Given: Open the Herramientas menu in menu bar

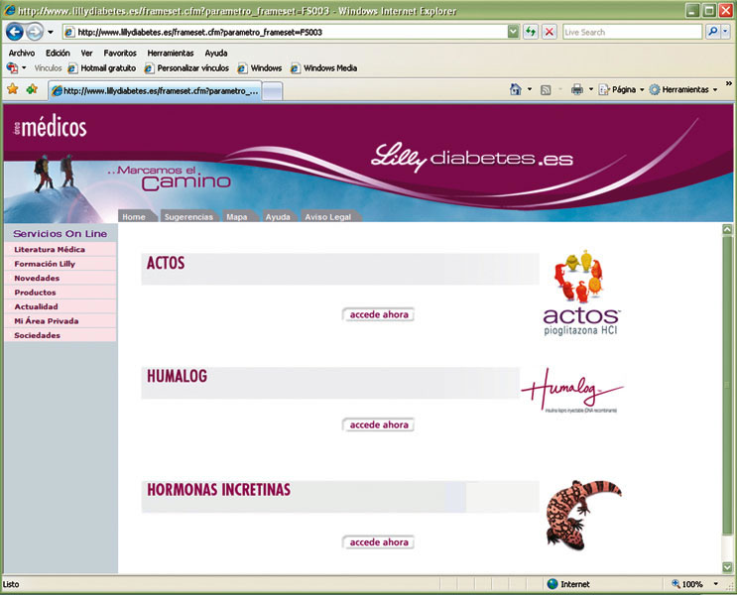Looking at the screenshot, I should coord(171,54).
